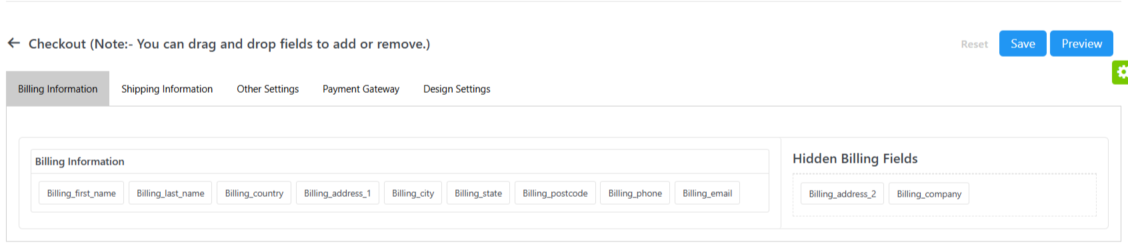Viewport: 1128px width, 248px height.
Task: Click the Billing_first_name field chip
Action: click(81, 193)
